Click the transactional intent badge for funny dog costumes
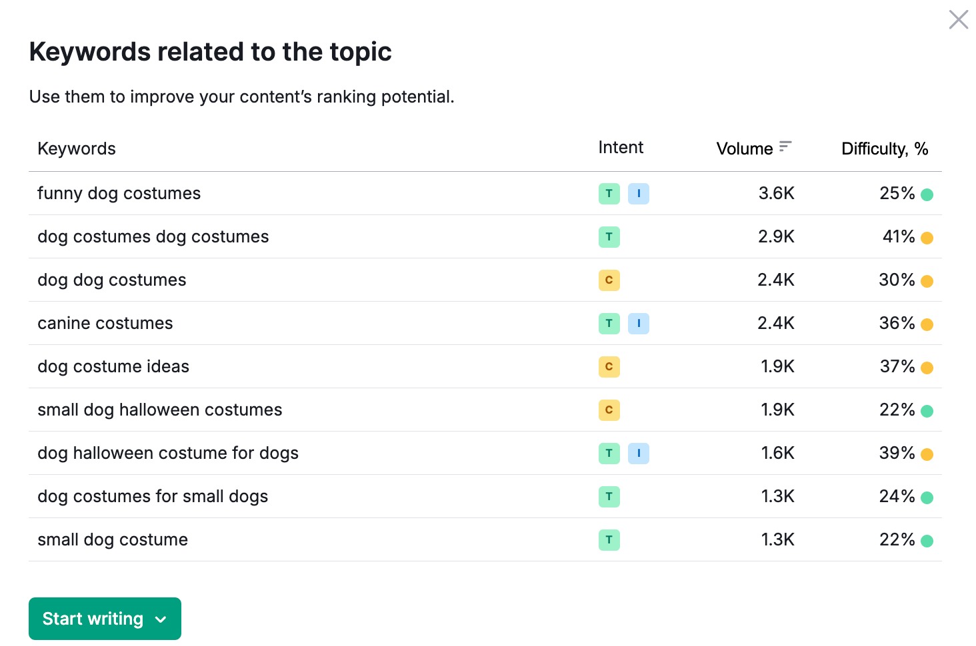This screenshot has width=976, height=646. point(609,193)
